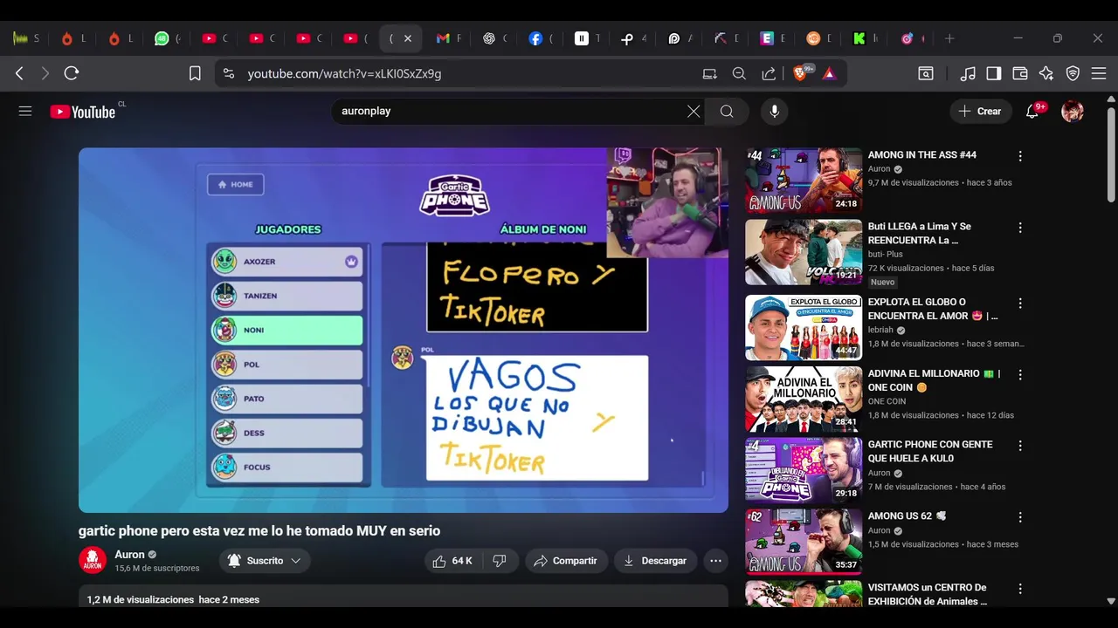Click the Compartir button
The width and height of the screenshot is (1118, 628).
[x=566, y=561]
